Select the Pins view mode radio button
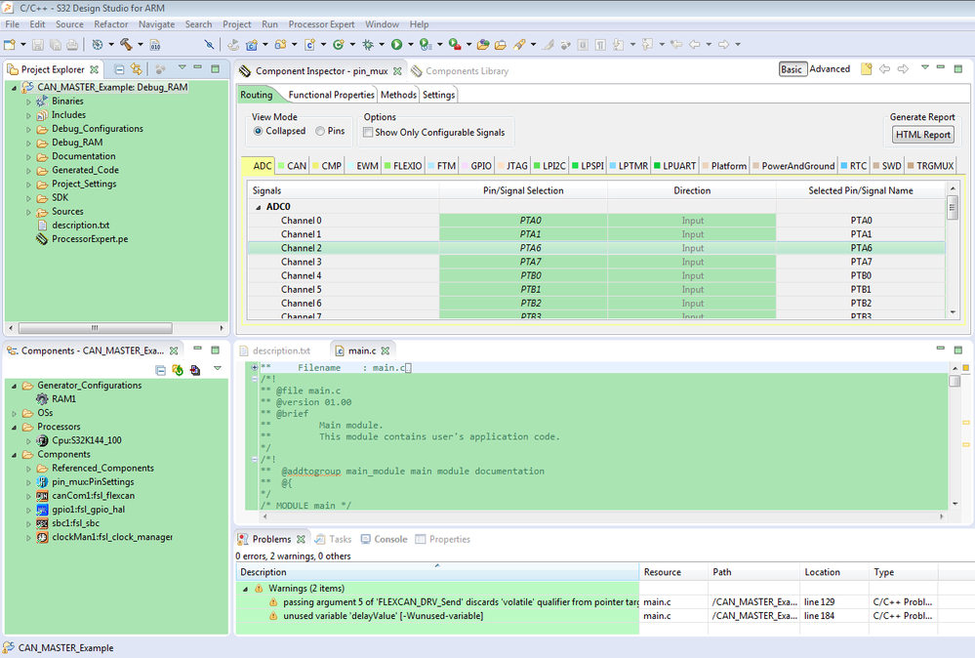Screen dimensions: 975x658 320,131
